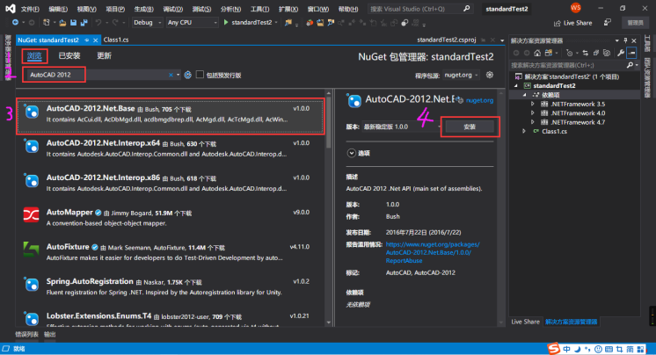
Task: Click the AutoFixture package icon
Action: point(32,250)
